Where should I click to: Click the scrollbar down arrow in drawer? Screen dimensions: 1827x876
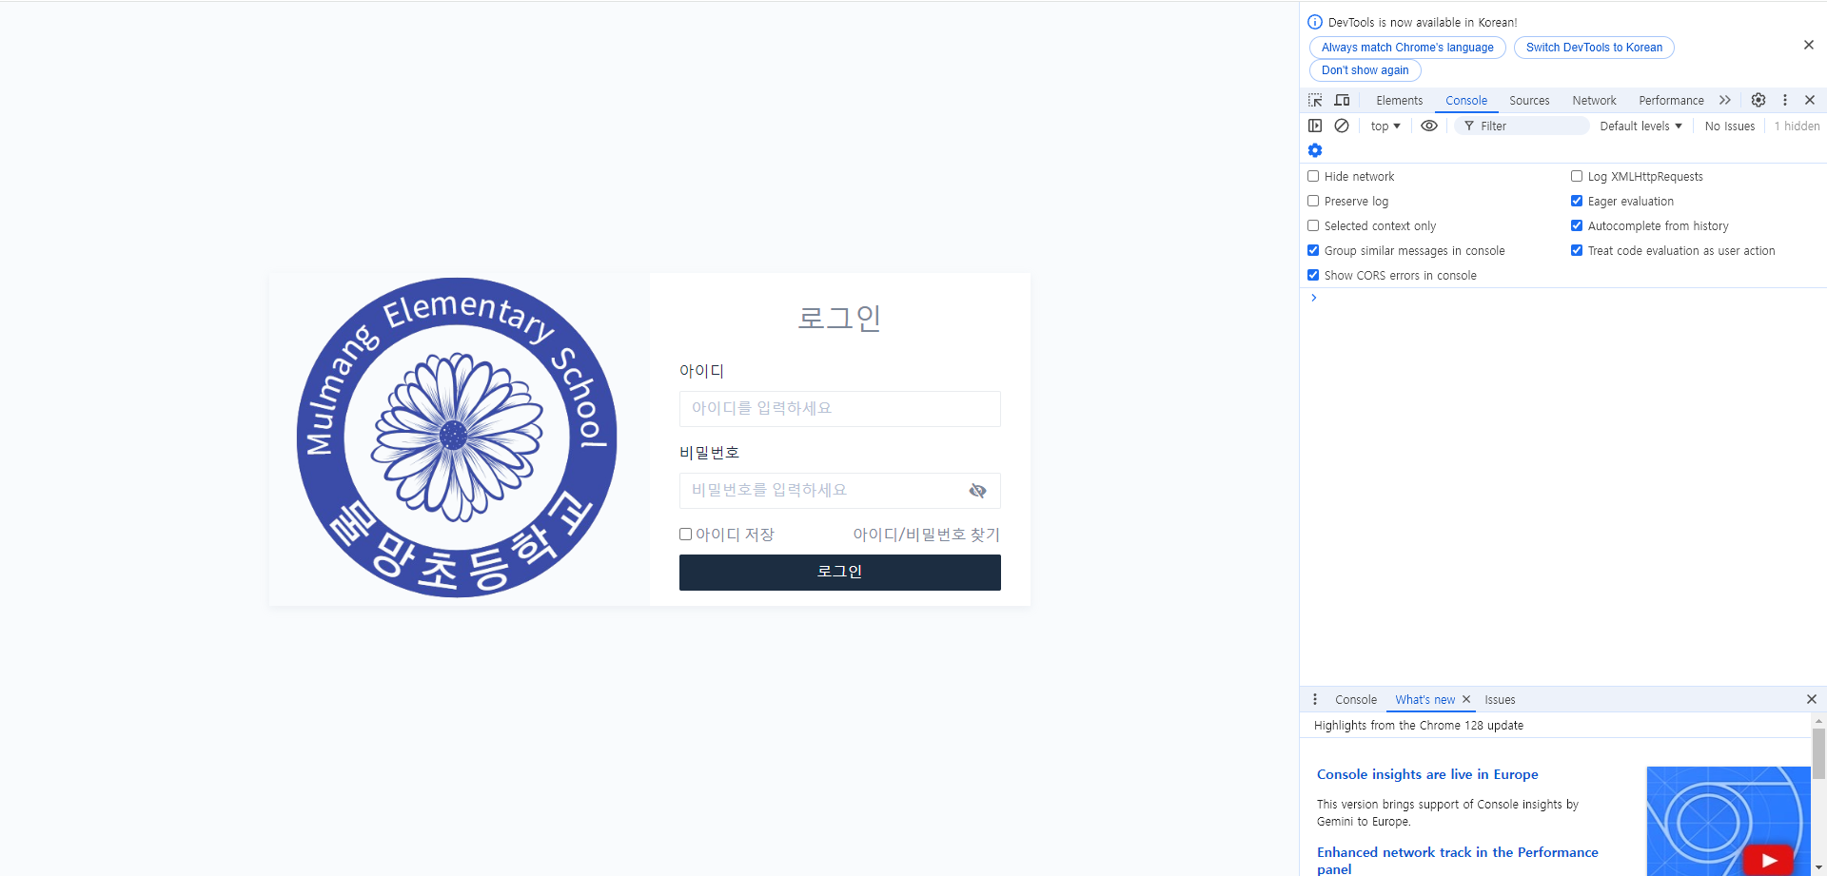click(1818, 868)
